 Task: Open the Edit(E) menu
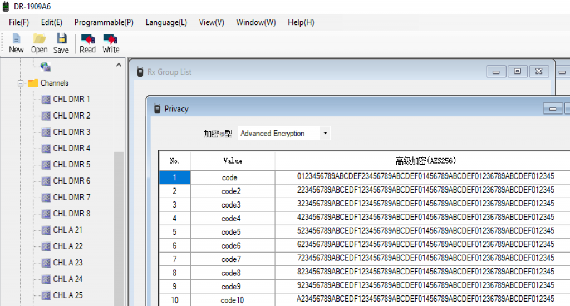[52, 22]
